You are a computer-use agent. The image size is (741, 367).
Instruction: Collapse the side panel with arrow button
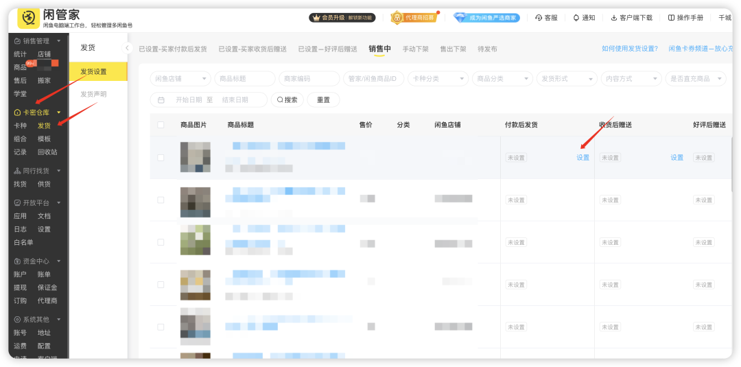coord(127,48)
